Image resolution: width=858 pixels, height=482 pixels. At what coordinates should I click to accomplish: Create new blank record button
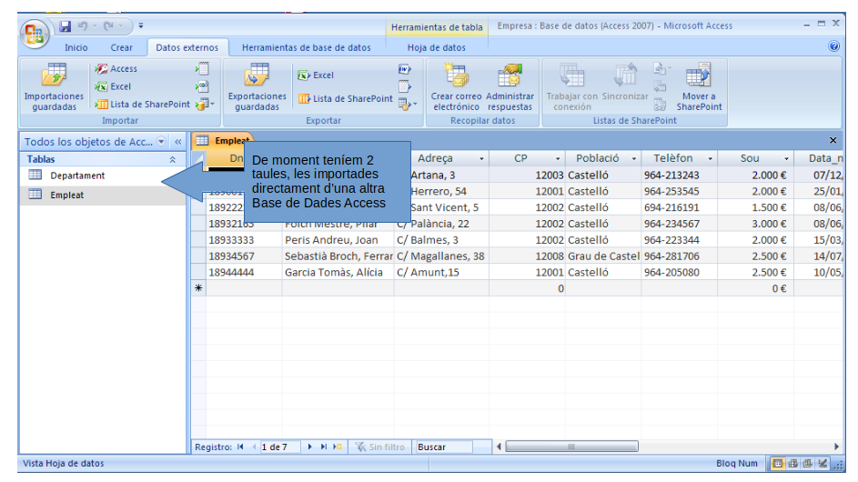[x=338, y=447]
